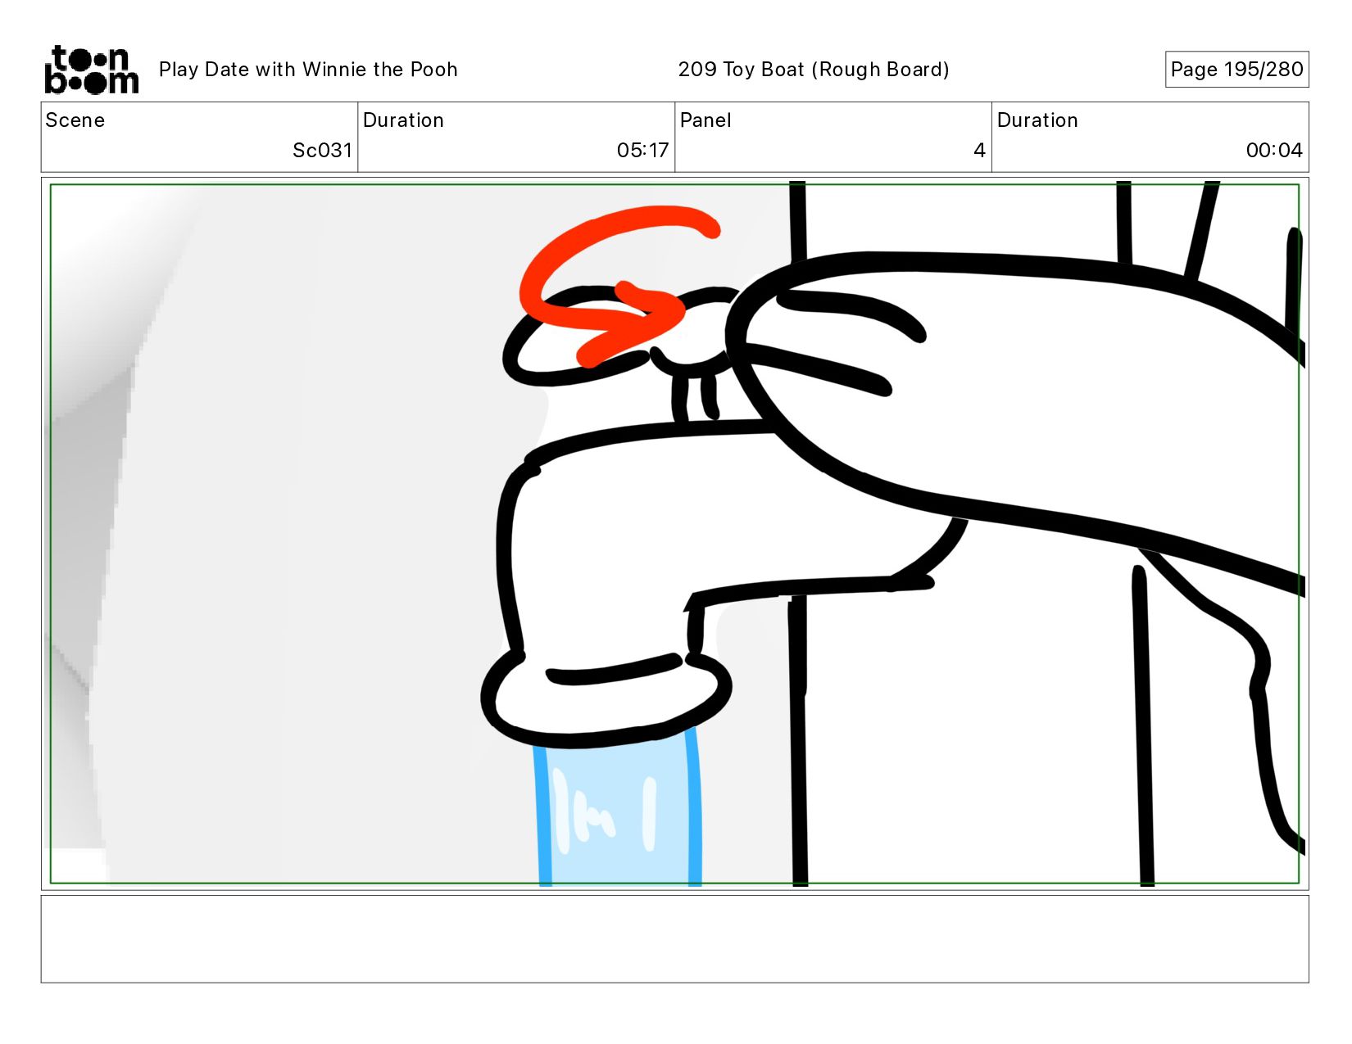The image size is (1352, 1044).
Task: Click the 'Panel' label
Action: pyautogui.click(x=705, y=120)
